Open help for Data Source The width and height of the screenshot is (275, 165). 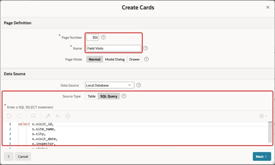point(139,85)
